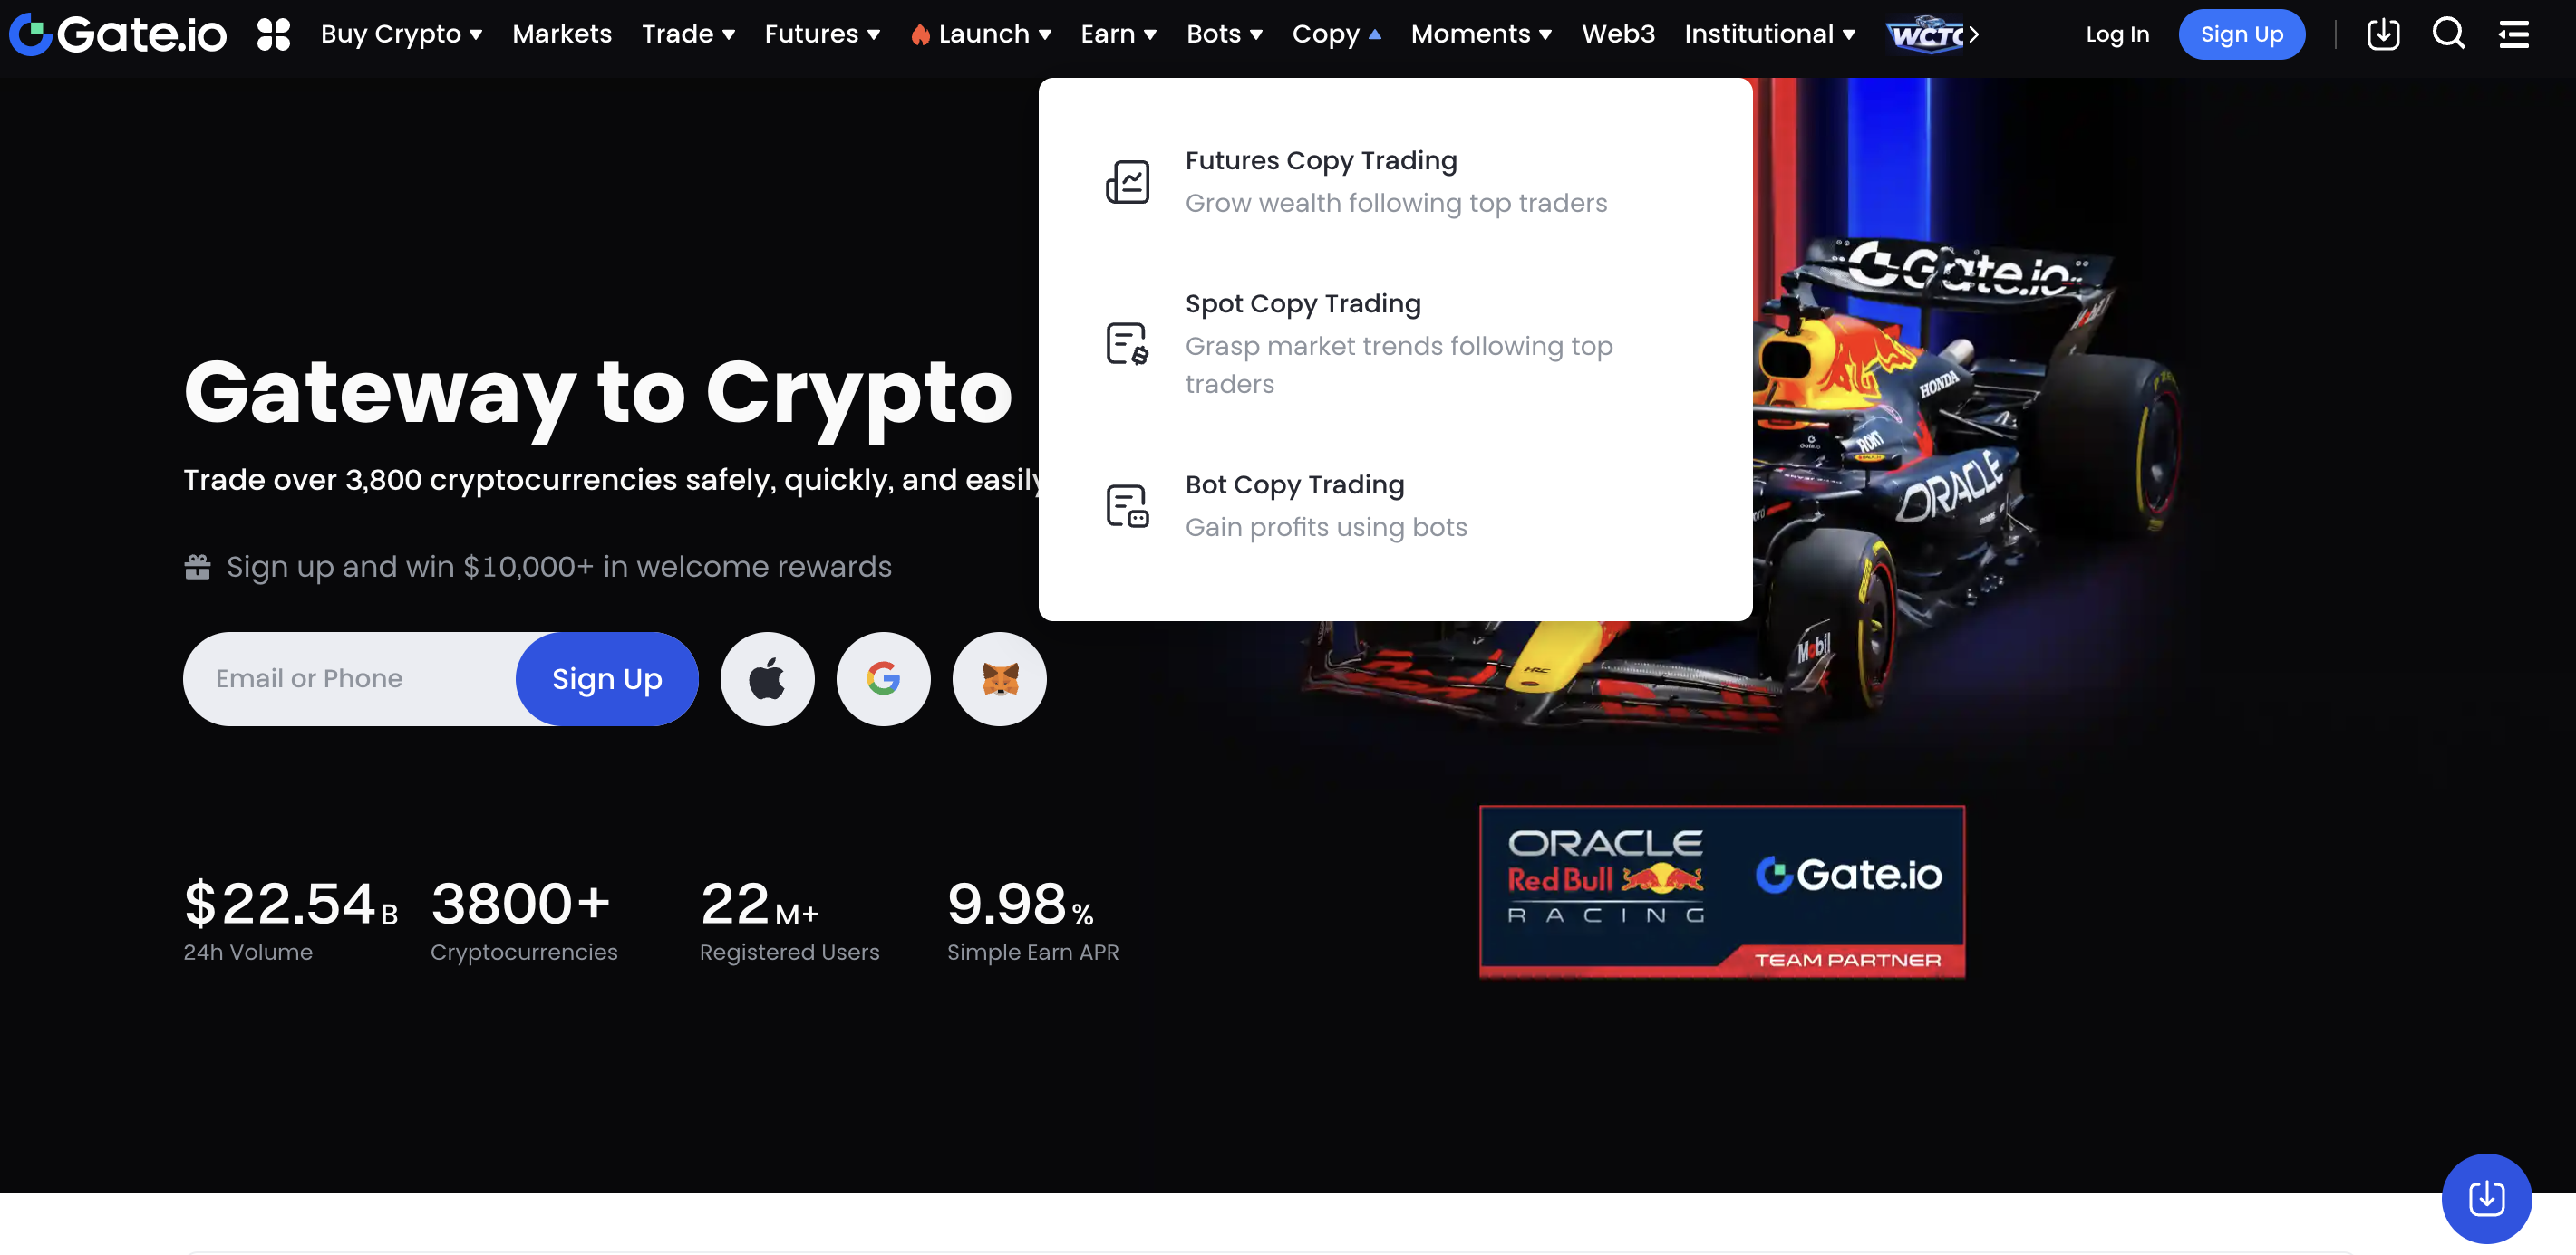Image resolution: width=2576 pixels, height=1255 pixels.
Task: Collapse the open Copy dropdown
Action: point(1336,34)
